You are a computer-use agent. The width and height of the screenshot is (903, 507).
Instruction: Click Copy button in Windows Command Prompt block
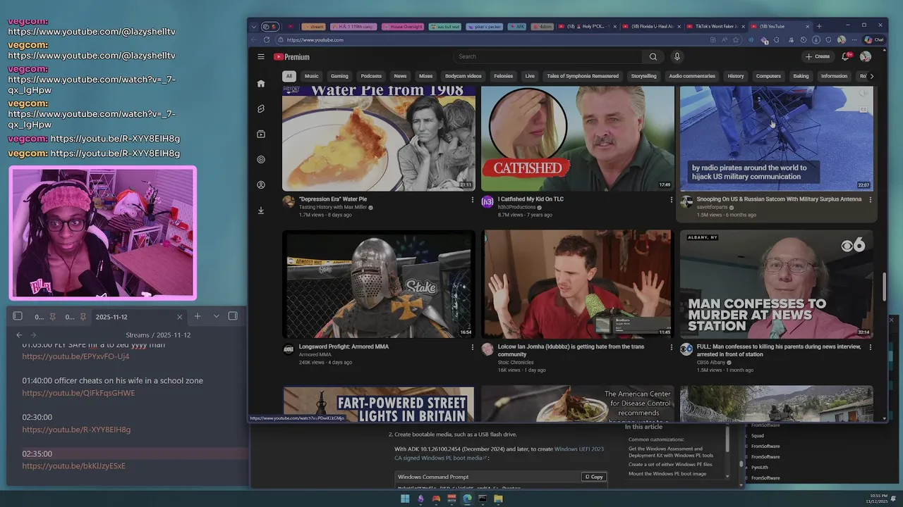(x=593, y=477)
